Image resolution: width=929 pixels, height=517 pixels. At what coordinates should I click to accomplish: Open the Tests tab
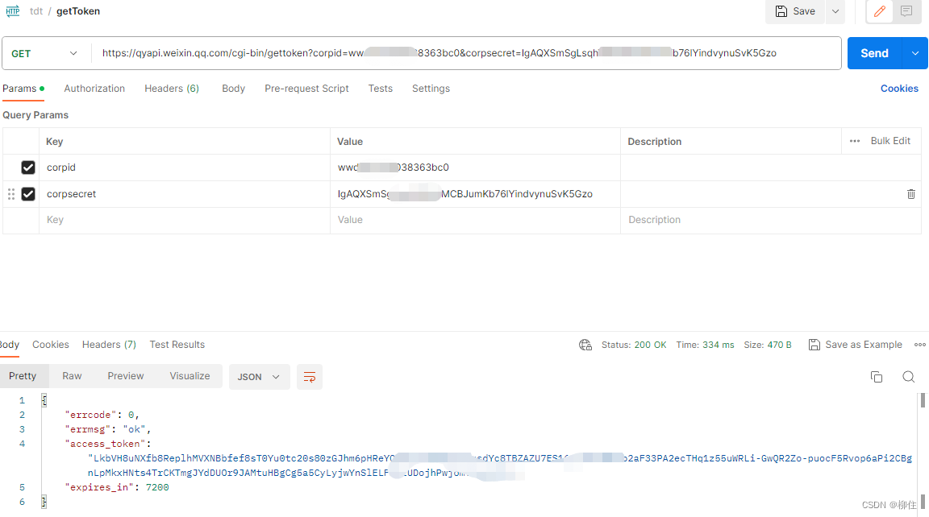coord(381,89)
